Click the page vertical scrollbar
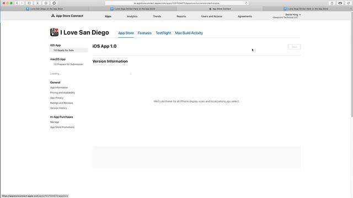 point(352,65)
